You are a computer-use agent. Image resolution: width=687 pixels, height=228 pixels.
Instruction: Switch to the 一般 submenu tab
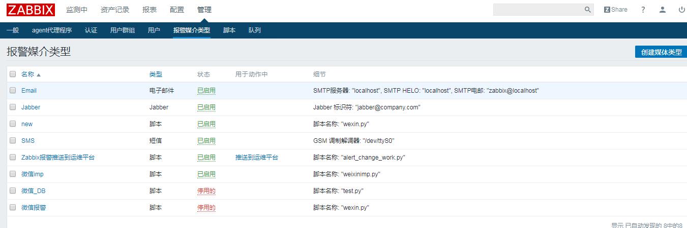coord(13,30)
